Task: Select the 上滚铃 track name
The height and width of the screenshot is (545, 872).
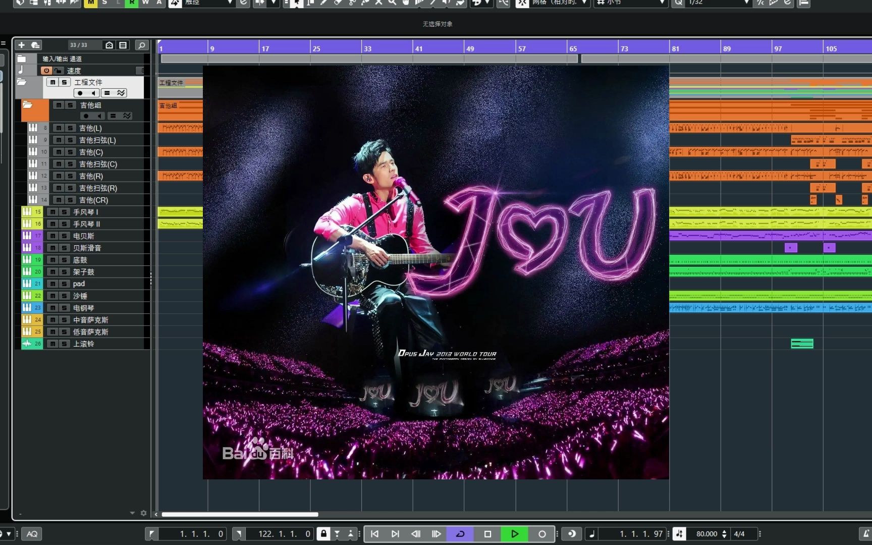Action: [x=84, y=344]
